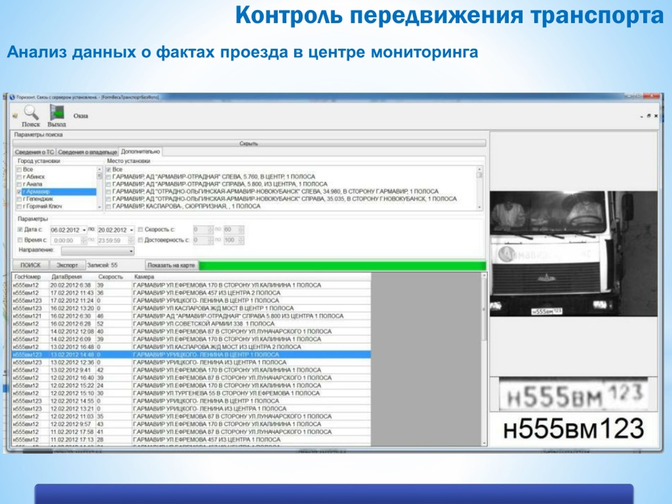The width and height of the screenshot is (672, 504).
Task: Check АД "АРМАВИР-ОТРАДНАЯ" СПРАВА 5.800 location
Action: click(108, 184)
